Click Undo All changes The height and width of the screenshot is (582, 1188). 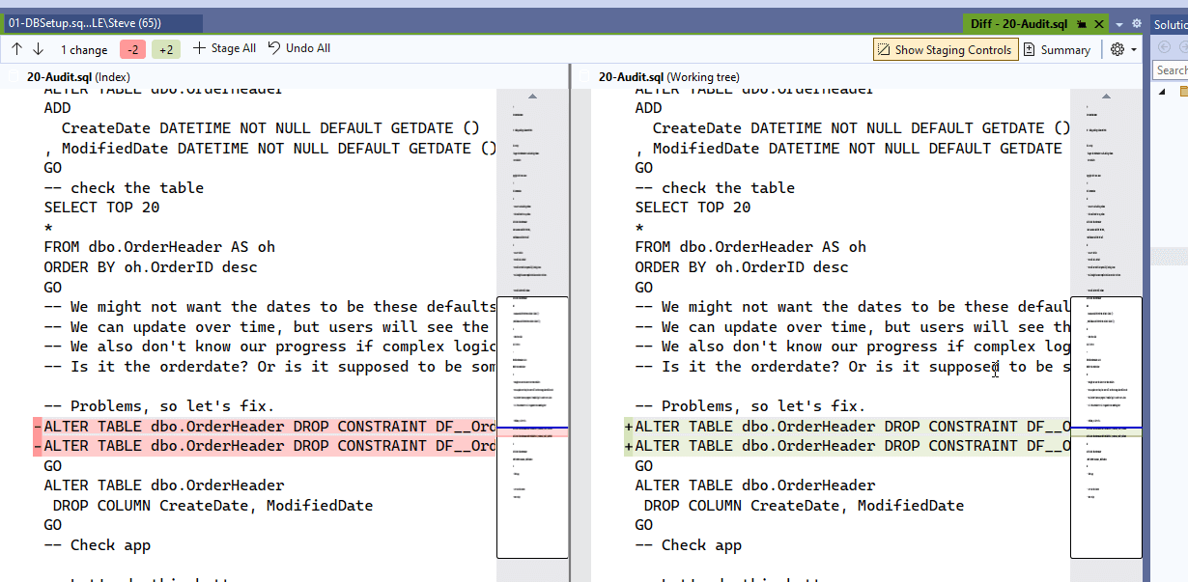299,48
